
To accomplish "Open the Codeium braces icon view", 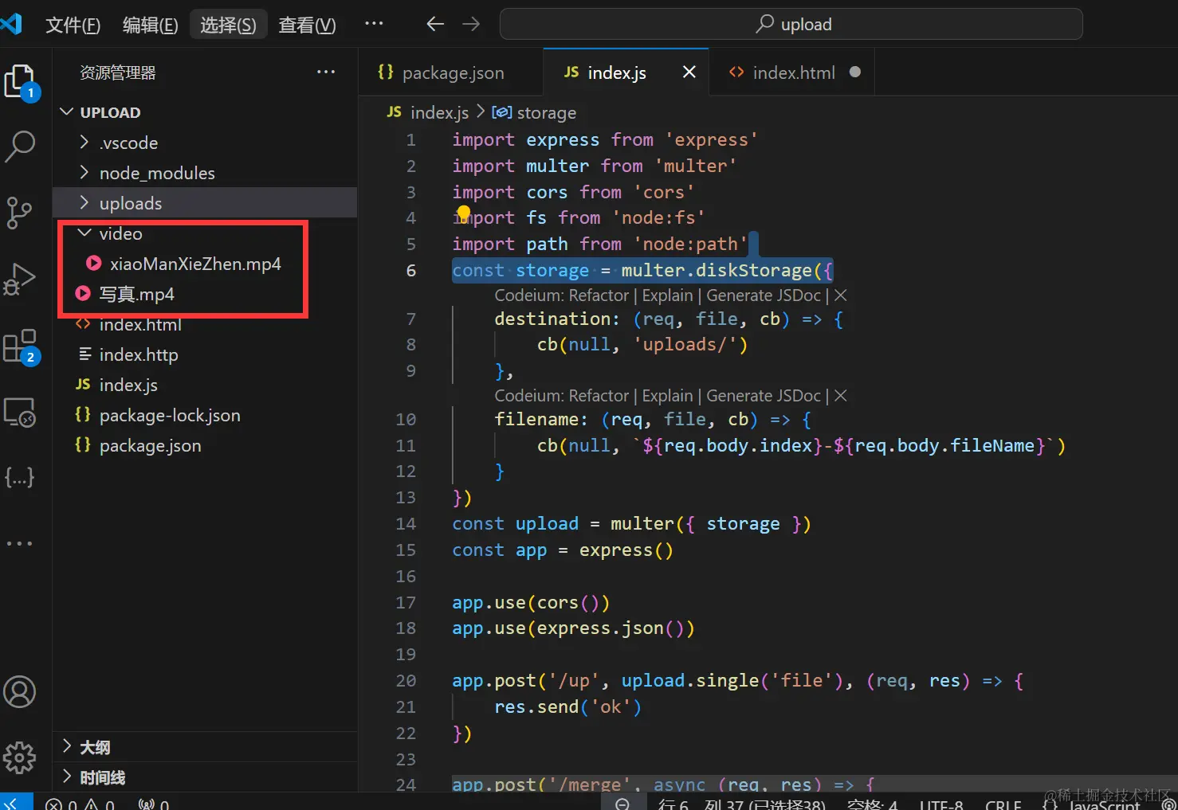I will pos(20,477).
